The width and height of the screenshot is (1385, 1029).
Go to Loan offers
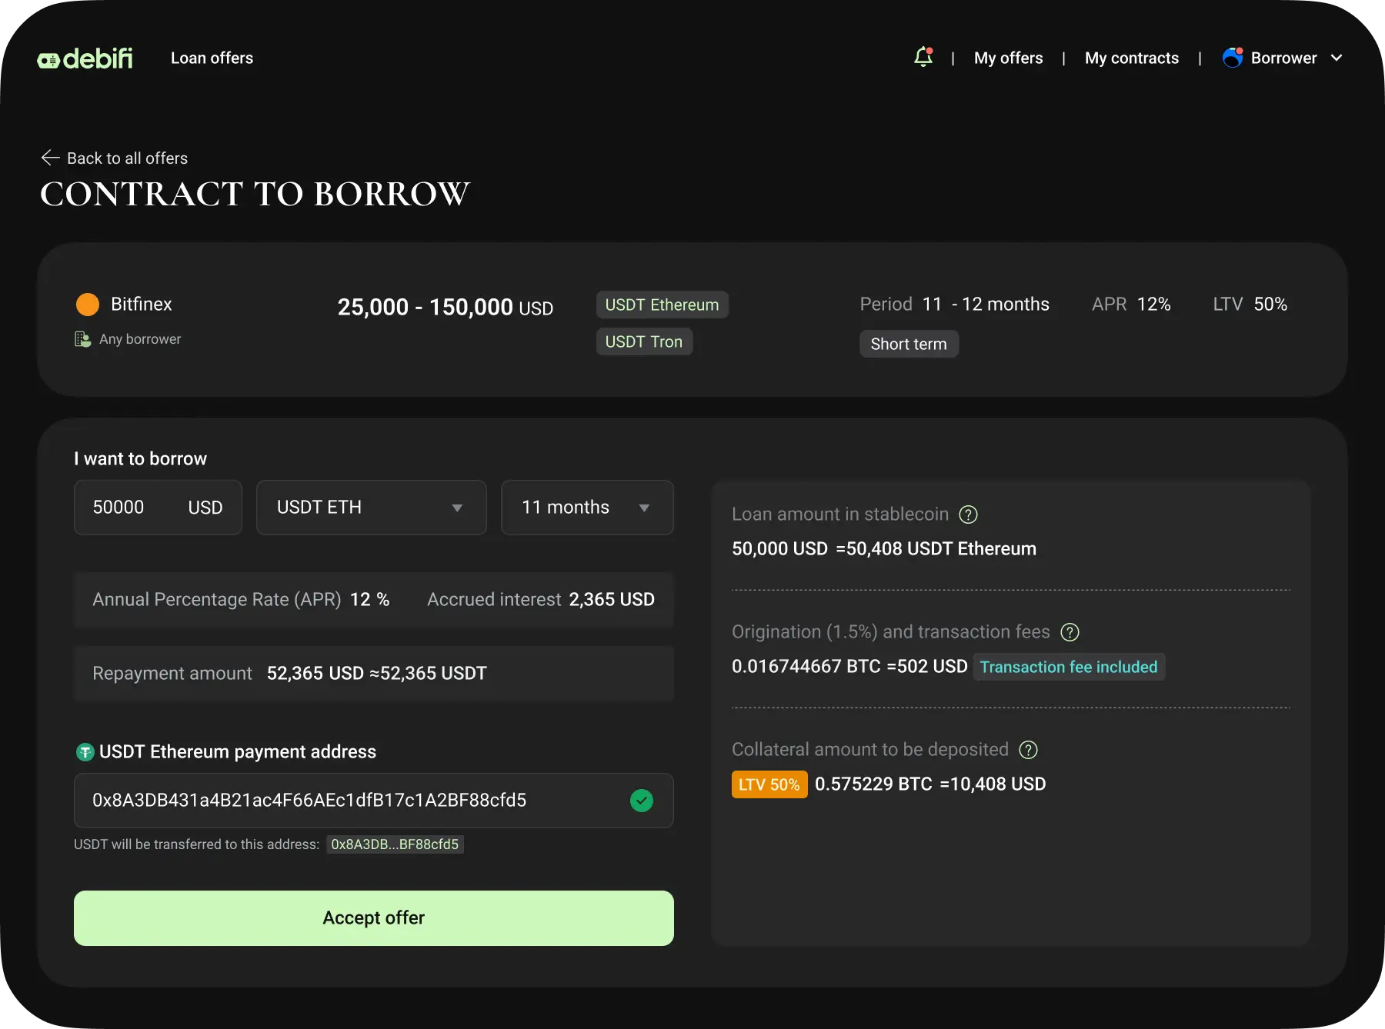tap(212, 58)
